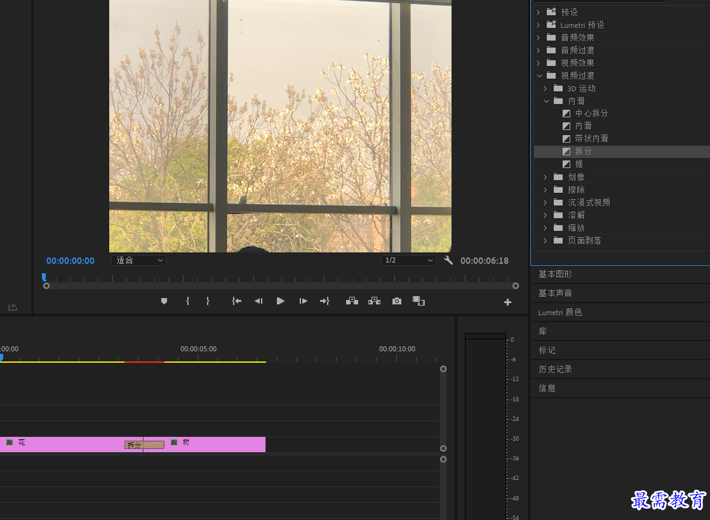The width and height of the screenshot is (710, 520).
Task: Expand the 缩放 folder
Action: (545, 228)
